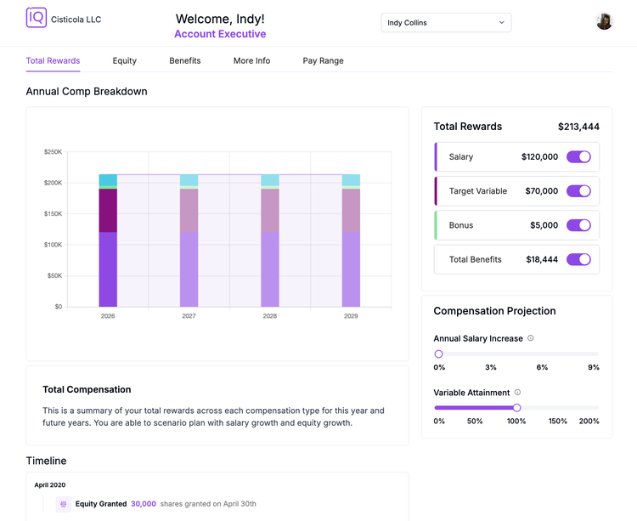Click the Annual Salary Increase slider handle
The height and width of the screenshot is (521, 637).
tap(438, 354)
